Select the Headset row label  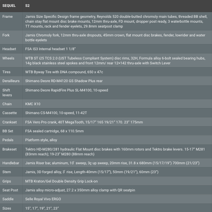pos(9,49)
